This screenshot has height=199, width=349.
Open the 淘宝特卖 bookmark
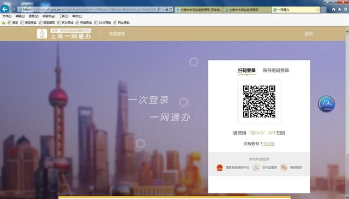tap(28, 23)
